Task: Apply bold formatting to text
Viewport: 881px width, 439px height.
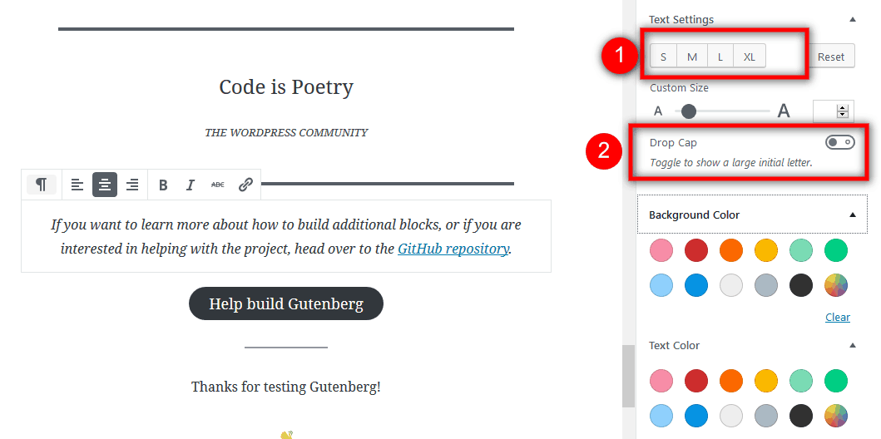Action: 163,185
